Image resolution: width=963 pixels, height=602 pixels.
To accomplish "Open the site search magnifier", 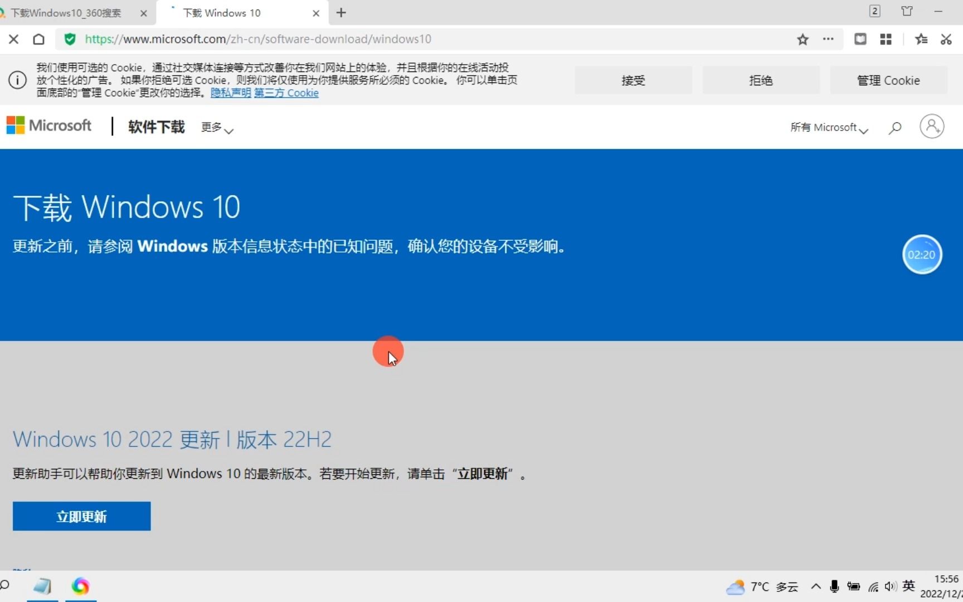I will (895, 128).
